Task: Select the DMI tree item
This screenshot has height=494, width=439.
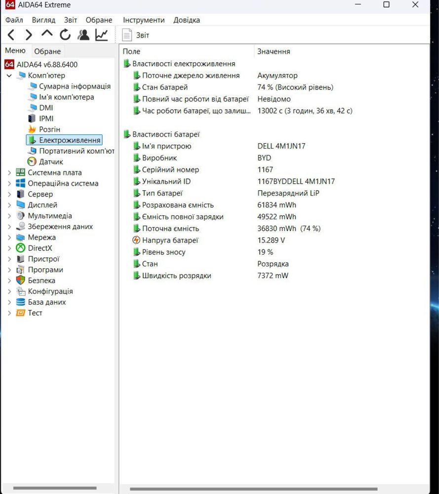Action: pos(46,108)
